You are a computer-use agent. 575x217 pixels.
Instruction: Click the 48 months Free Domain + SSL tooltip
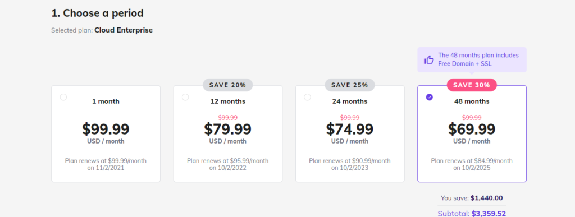[472, 59]
